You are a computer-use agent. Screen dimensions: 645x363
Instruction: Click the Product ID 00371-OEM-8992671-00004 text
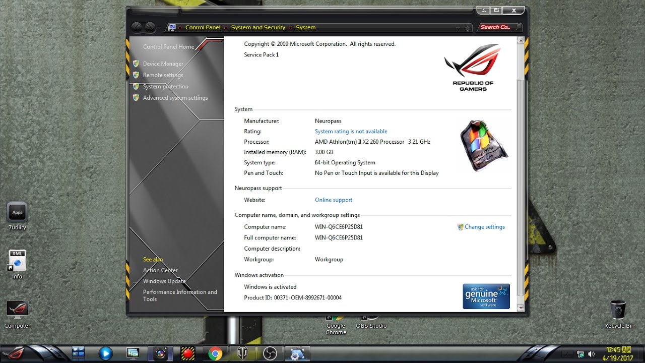click(x=293, y=298)
